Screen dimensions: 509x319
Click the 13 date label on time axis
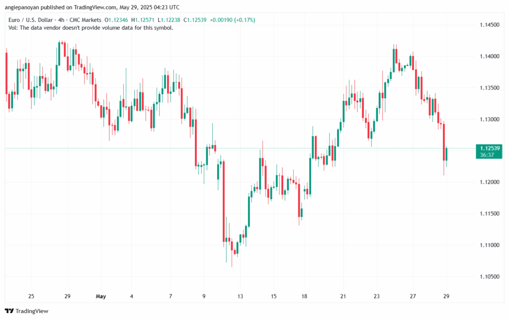(x=242, y=297)
